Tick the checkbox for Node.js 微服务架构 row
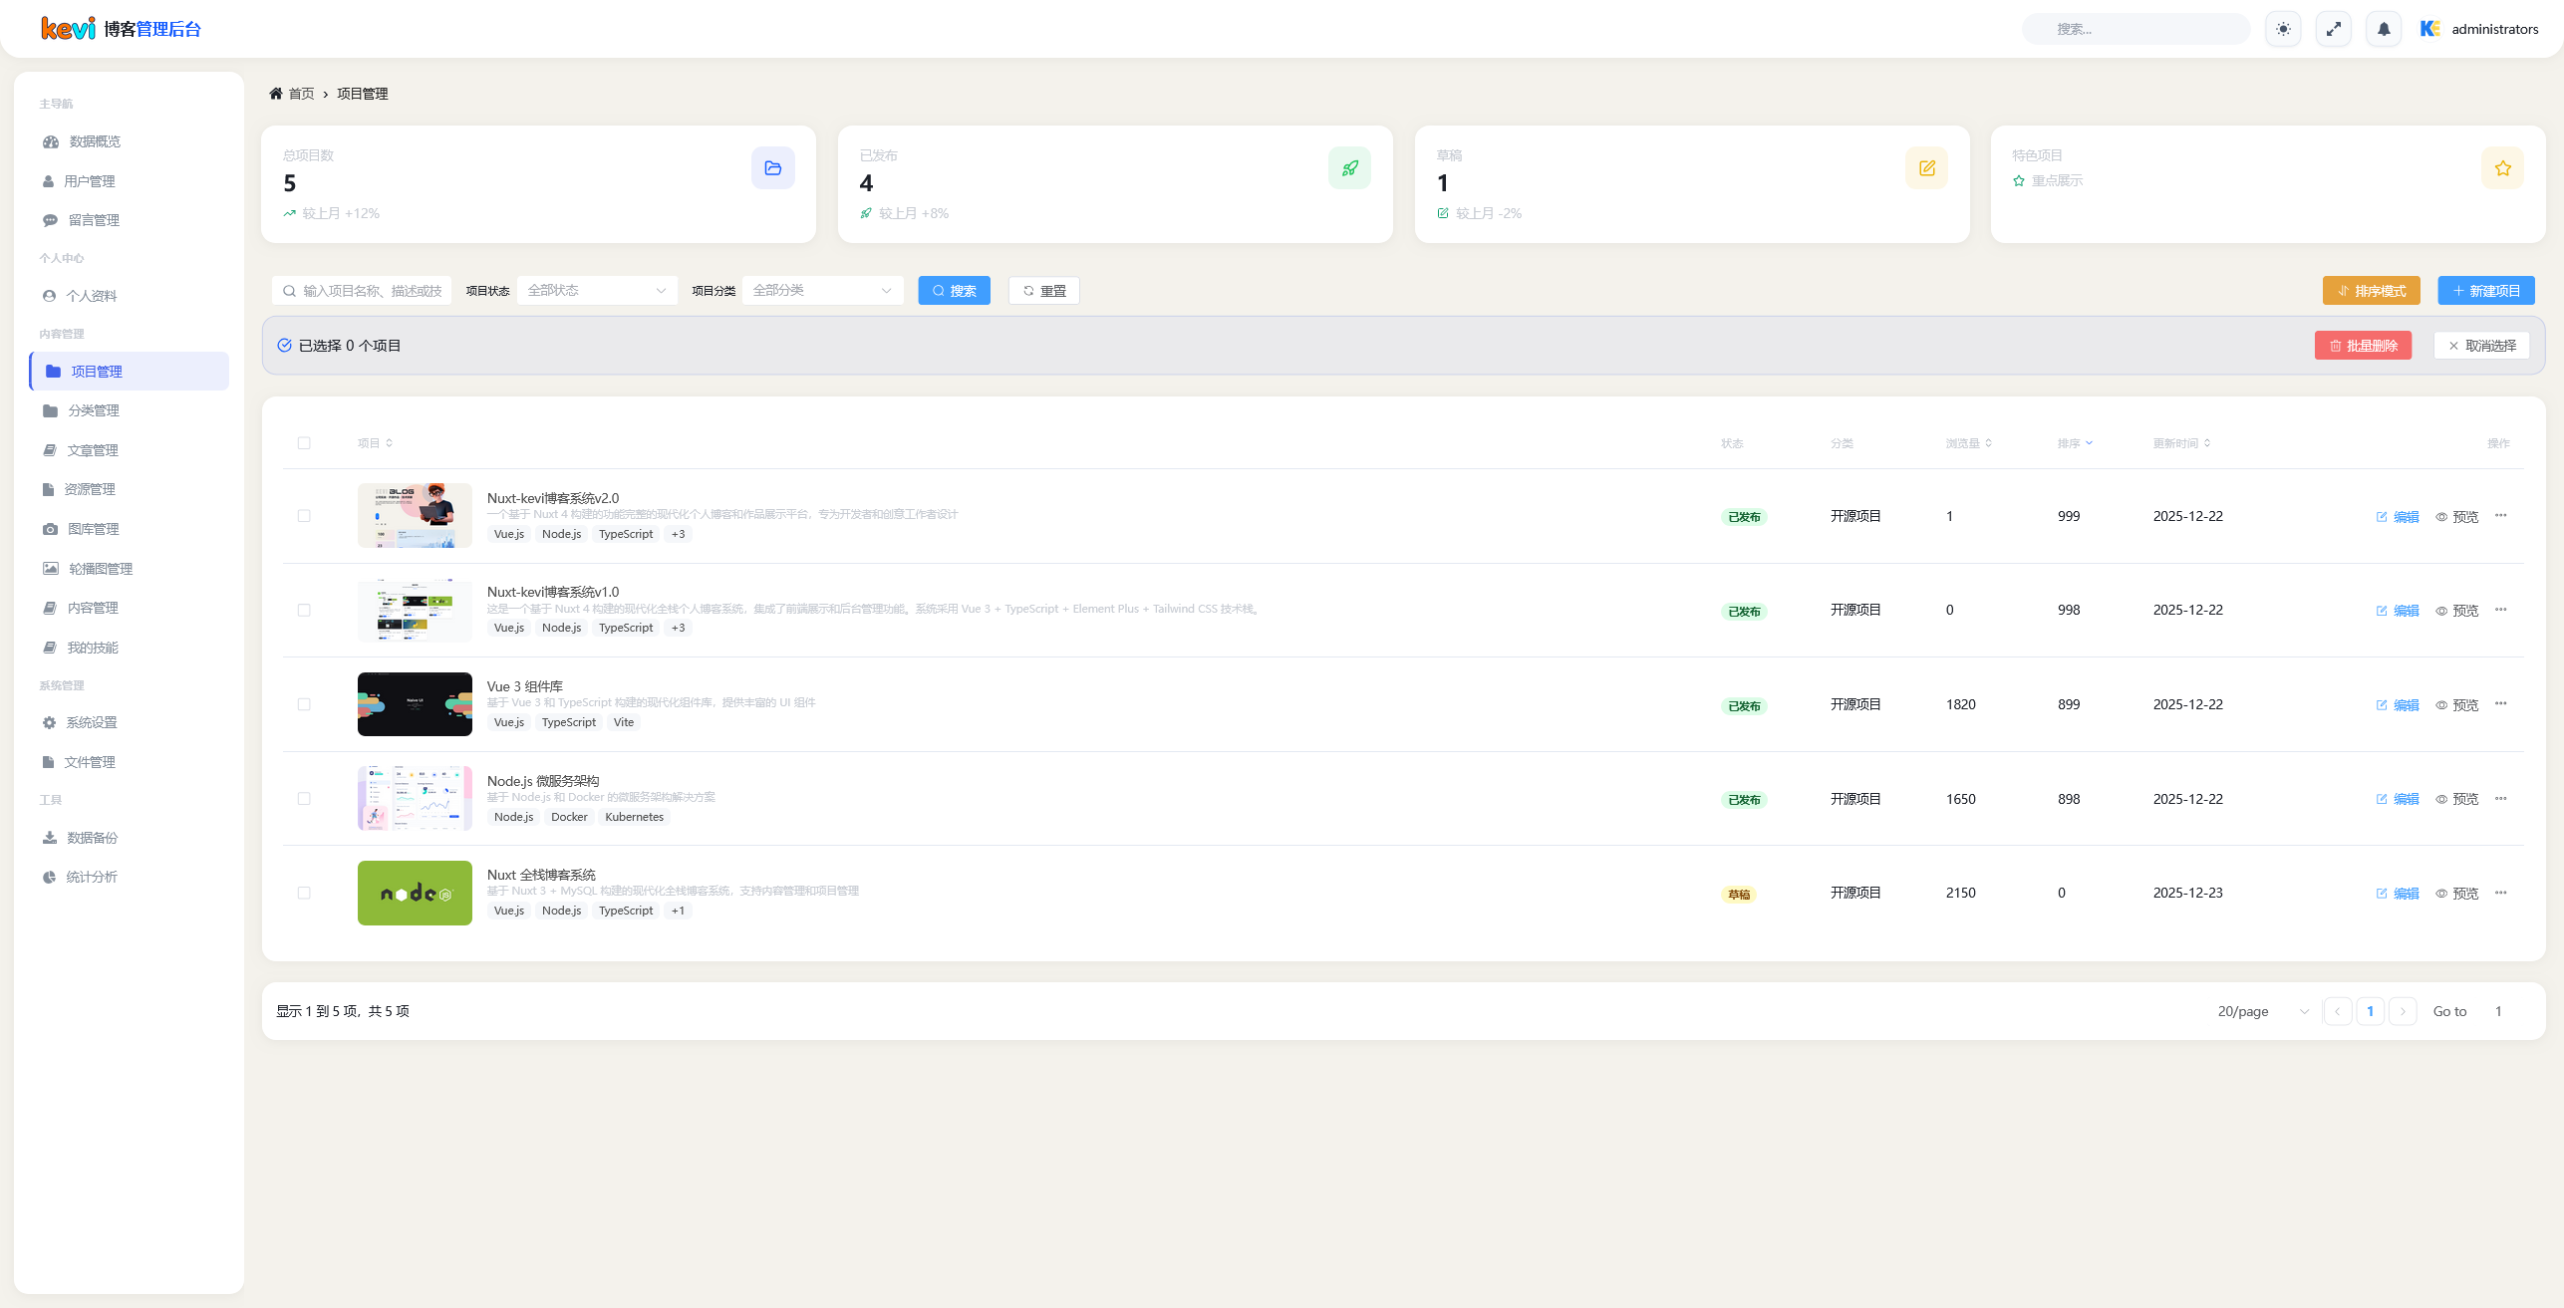The height and width of the screenshot is (1308, 2564). click(x=304, y=799)
